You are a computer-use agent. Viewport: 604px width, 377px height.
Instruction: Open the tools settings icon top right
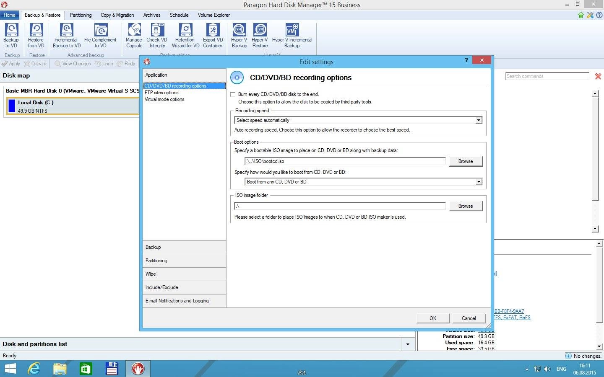click(x=590, y=15)
